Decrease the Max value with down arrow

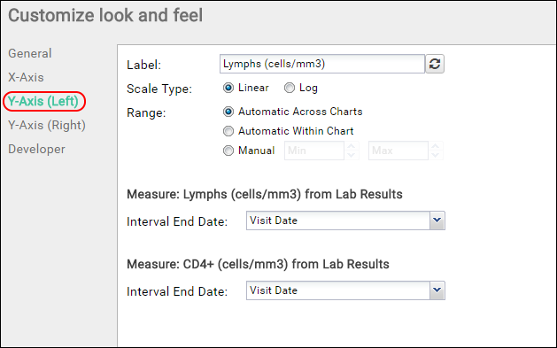point(436,155)
